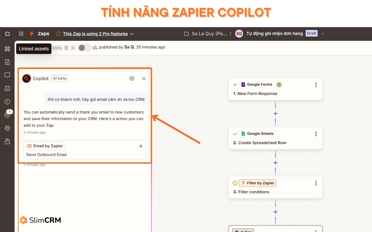Click the SQ user avatar

239,33
